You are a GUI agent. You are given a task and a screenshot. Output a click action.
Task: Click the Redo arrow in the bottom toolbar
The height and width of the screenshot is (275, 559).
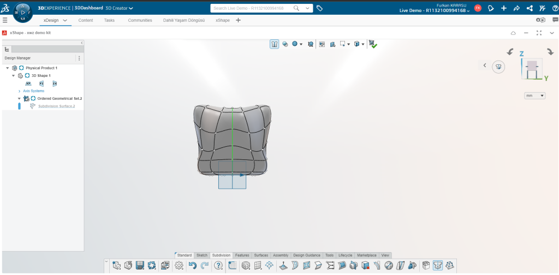[x=205, y=266]
